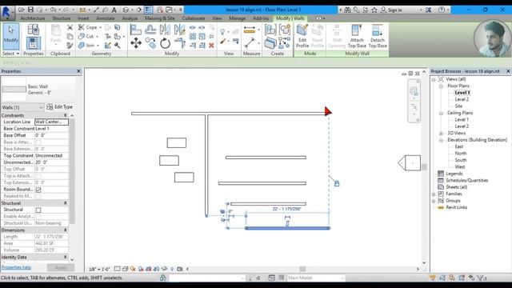Click the temporary dimension 22' - 1 175/256"
Screen dimensions: 512x288
[286, 209]
